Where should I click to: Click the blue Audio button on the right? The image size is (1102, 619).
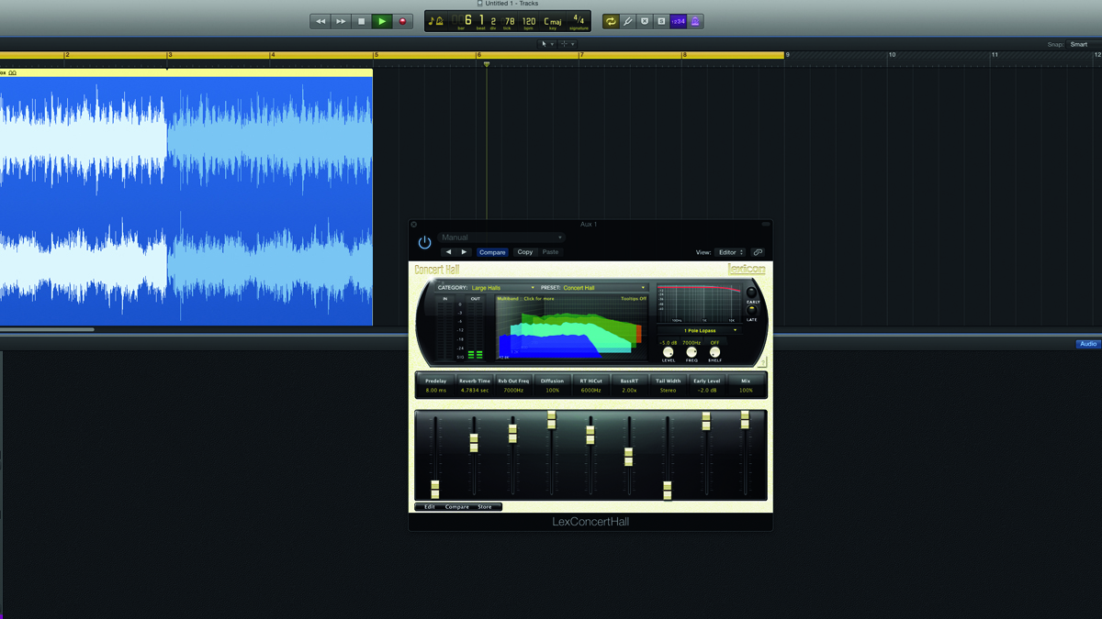(x=1088, y=344)
